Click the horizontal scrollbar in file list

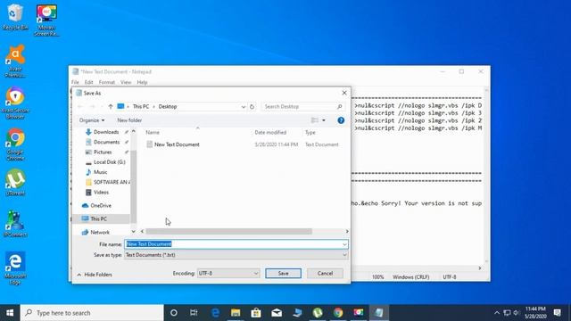pos(228,232)
